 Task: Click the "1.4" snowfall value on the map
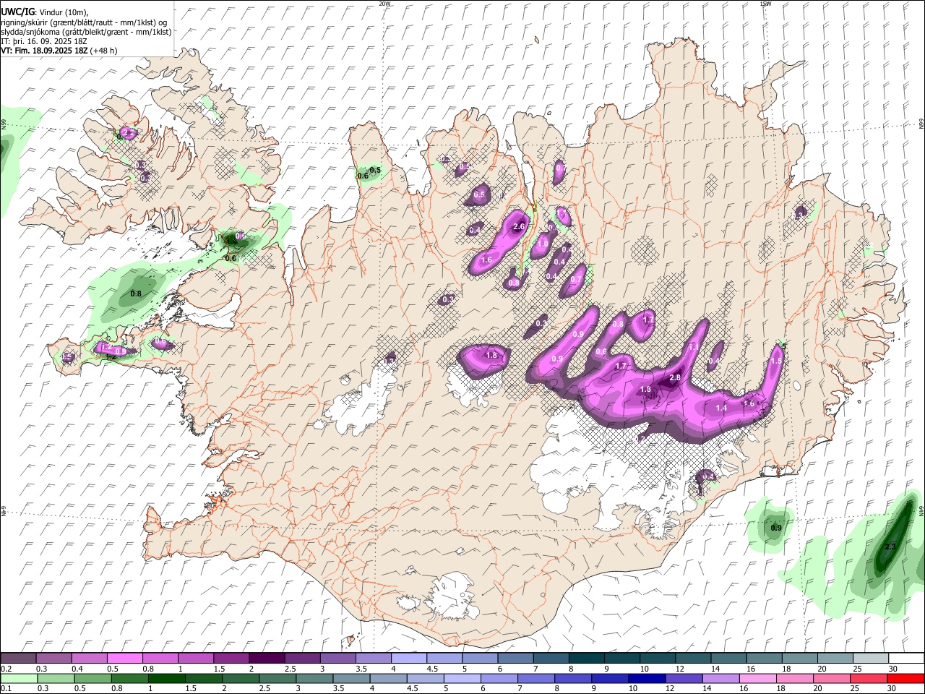[720, 408]
